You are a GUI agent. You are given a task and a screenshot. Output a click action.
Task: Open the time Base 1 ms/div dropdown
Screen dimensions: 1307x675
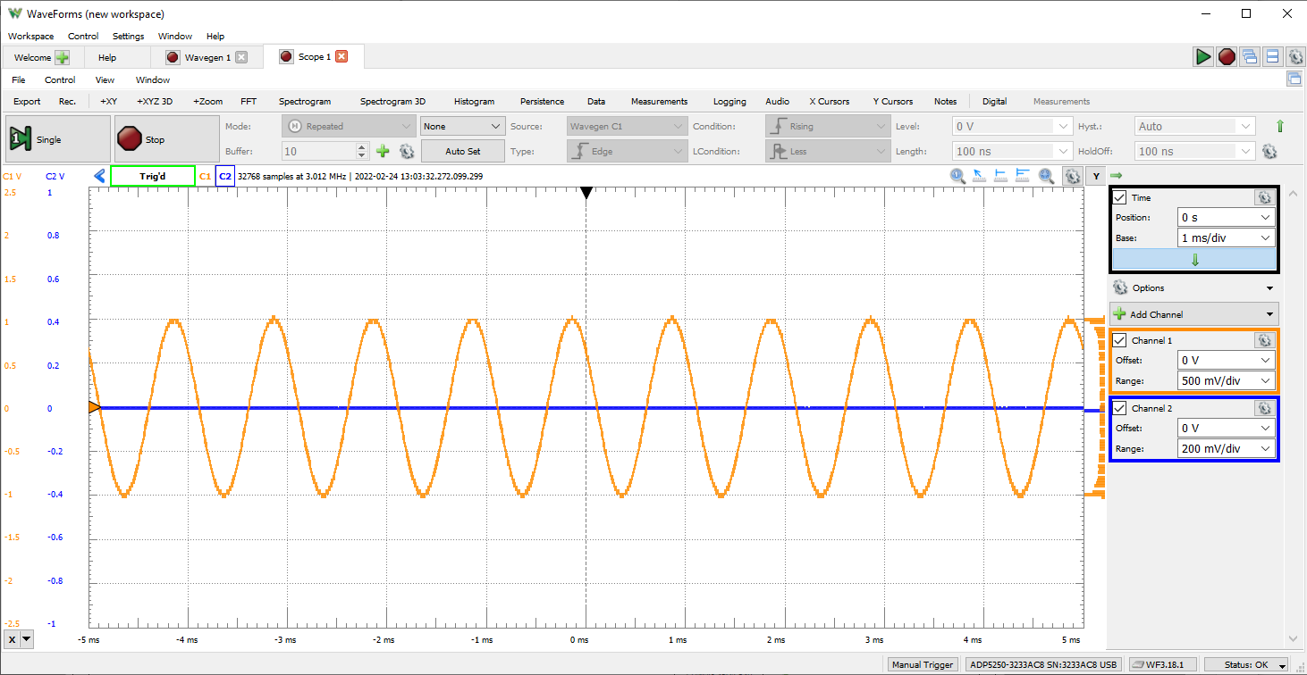coord(1226,238)
